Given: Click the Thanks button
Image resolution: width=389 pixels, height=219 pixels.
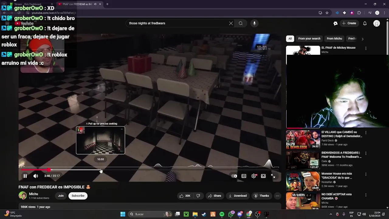Looking at the screenshot, I should (261, 196).
